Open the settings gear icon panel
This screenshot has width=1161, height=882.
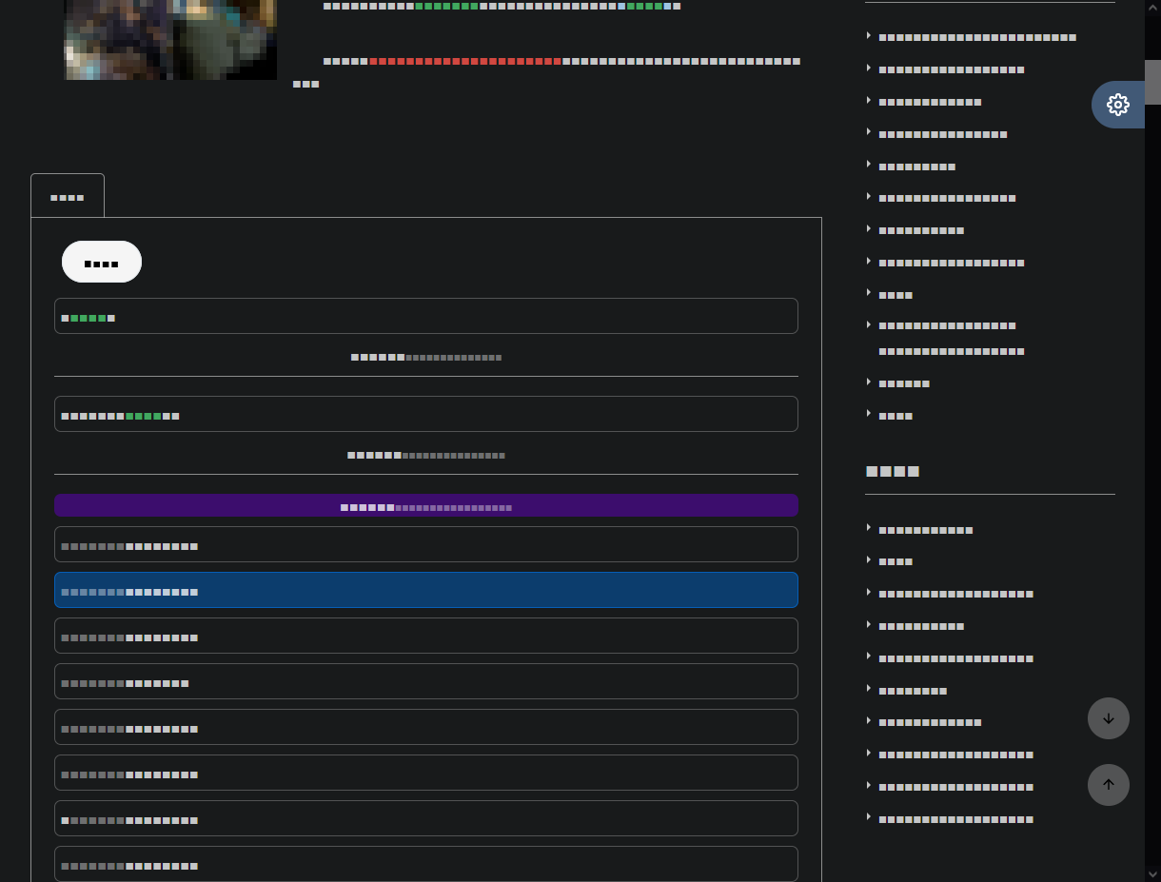[1118, 105]
